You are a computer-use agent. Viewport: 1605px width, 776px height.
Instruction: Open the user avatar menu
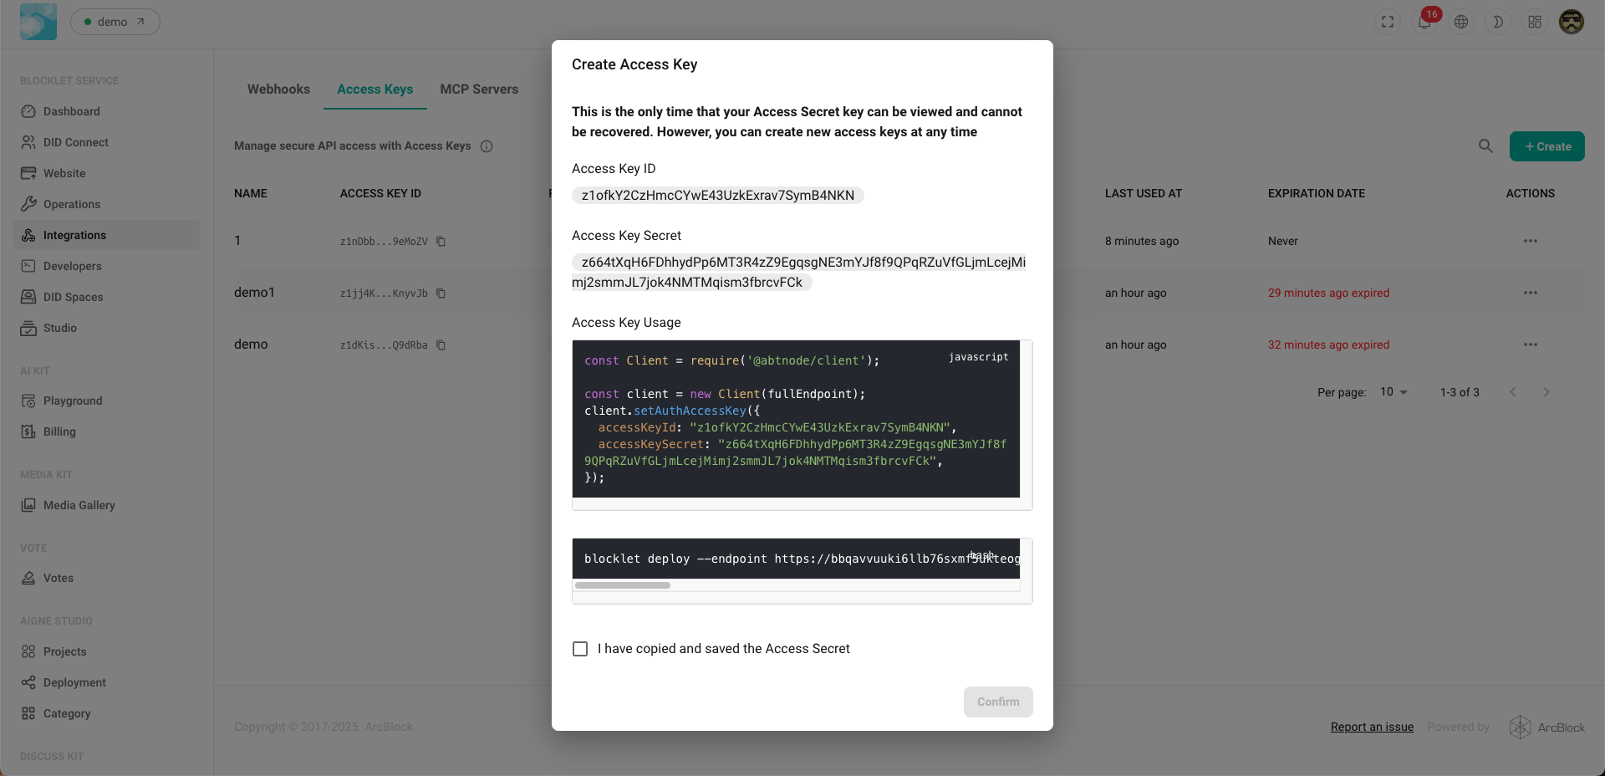1572,23
